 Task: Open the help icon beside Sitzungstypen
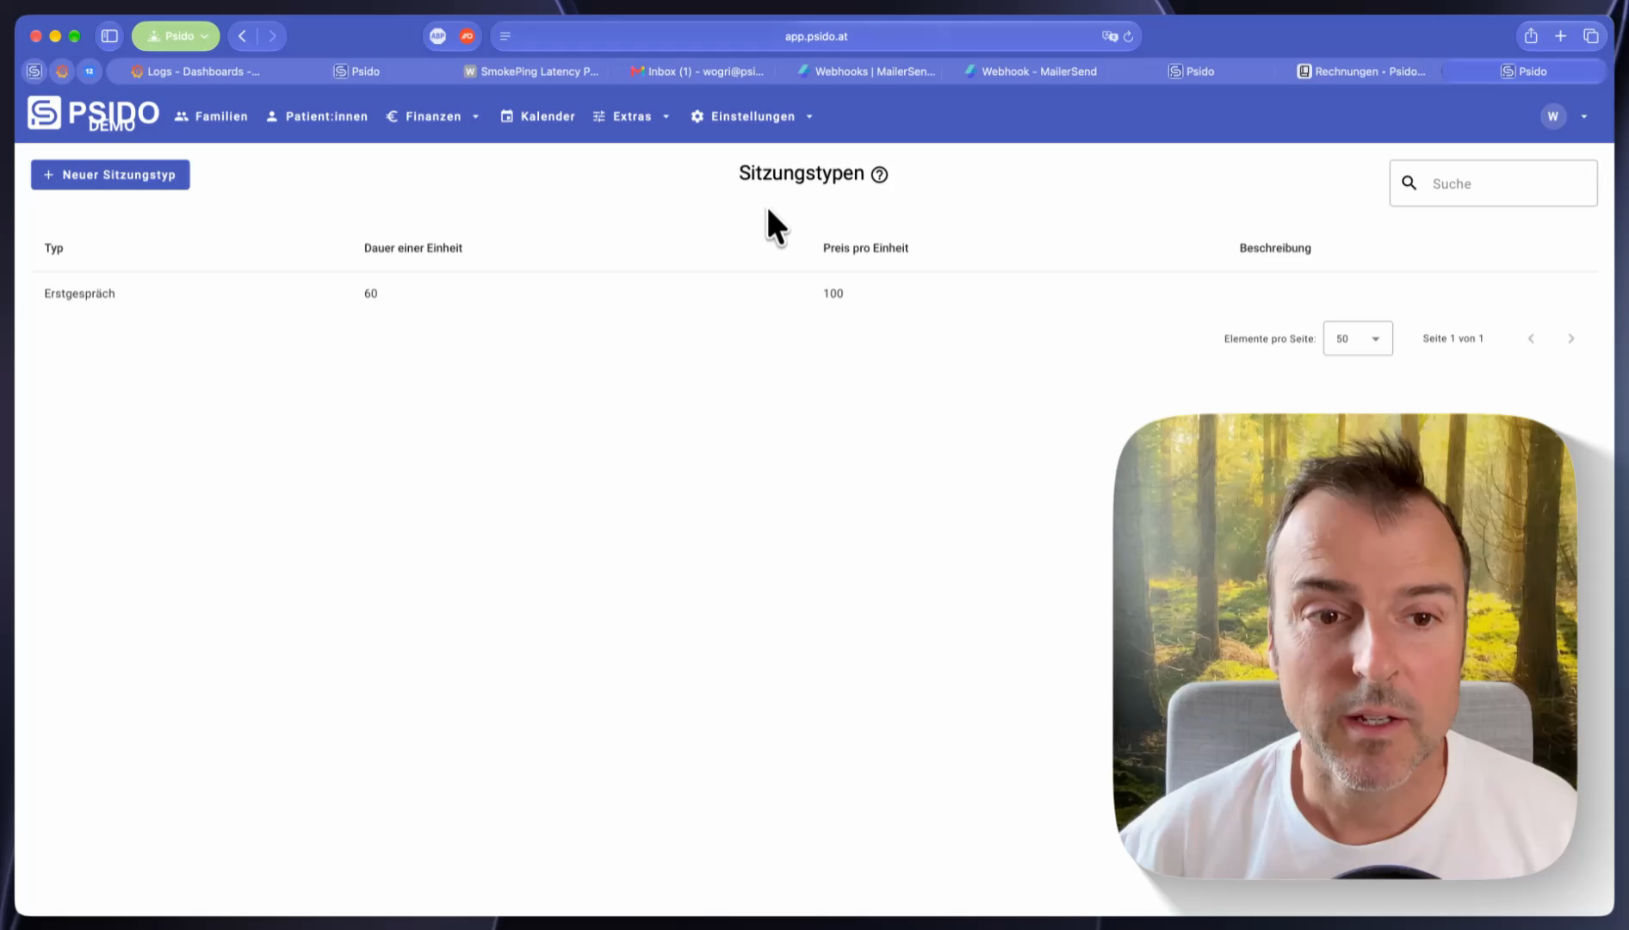tap(879, 175)
